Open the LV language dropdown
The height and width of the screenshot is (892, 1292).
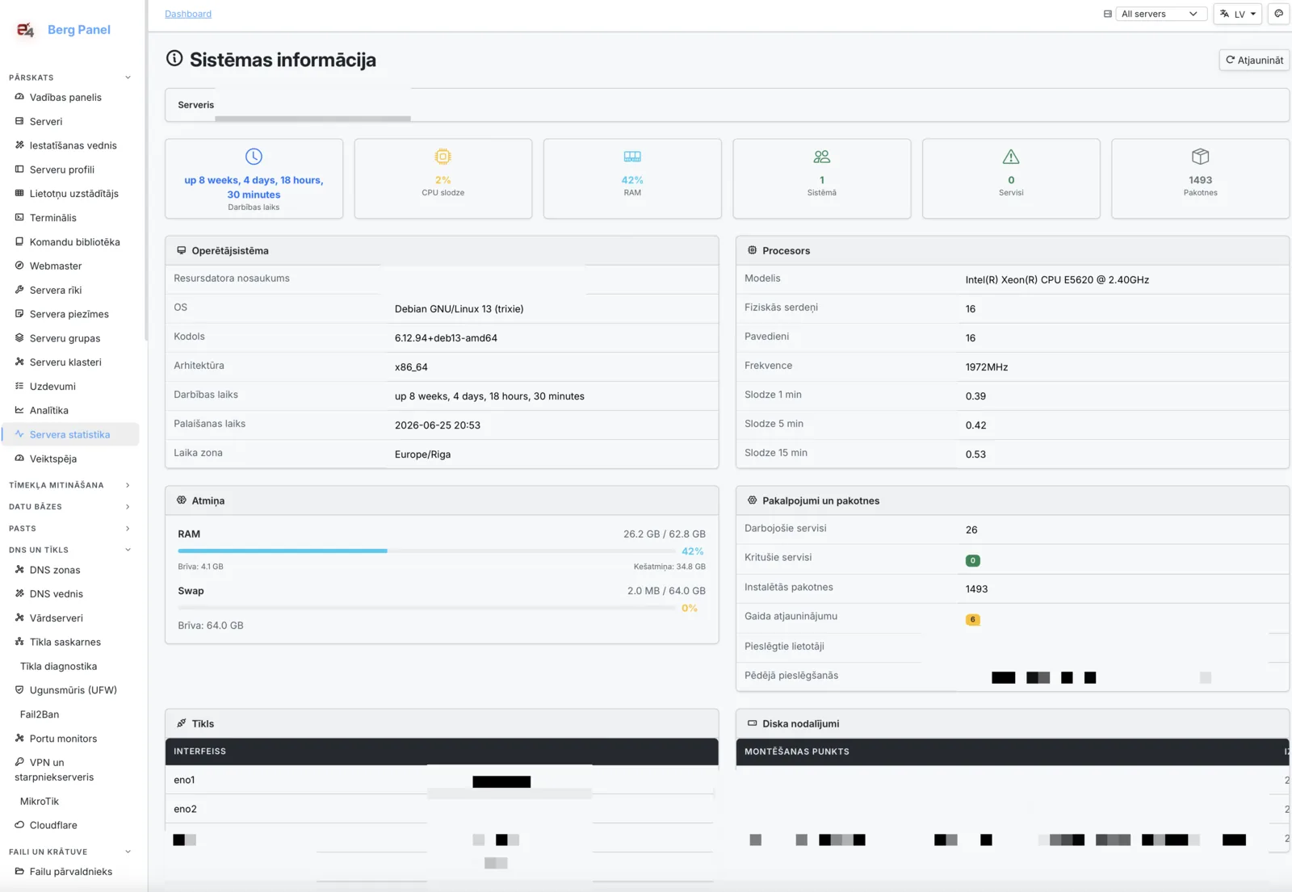1238,14
